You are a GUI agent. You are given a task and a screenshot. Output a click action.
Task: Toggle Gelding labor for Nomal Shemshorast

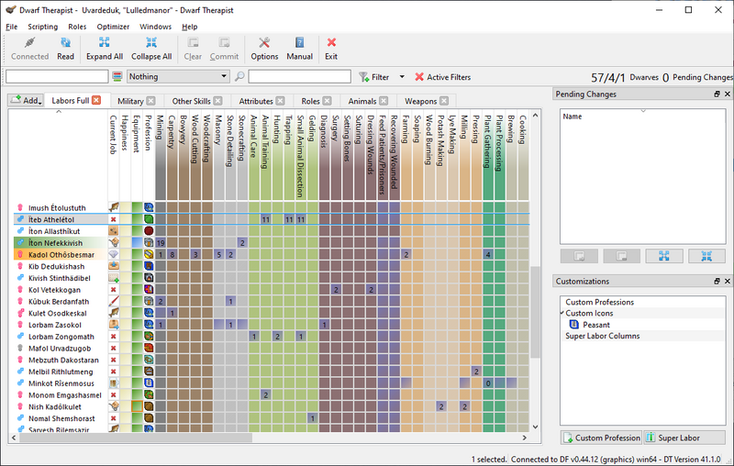[313, 418]
